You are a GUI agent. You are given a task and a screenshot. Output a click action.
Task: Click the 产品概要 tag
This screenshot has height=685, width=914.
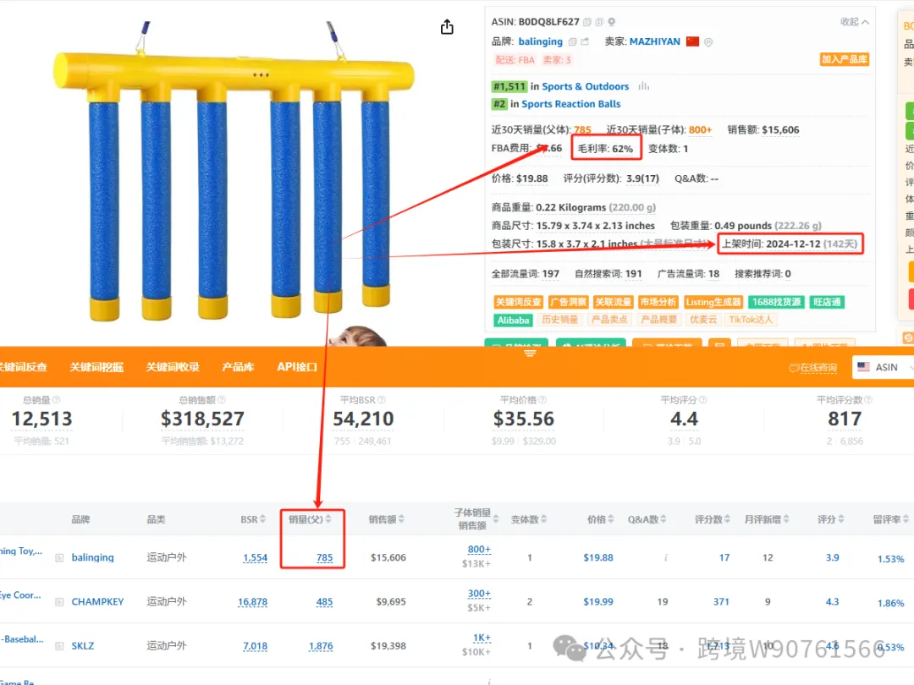click(658, 320)
